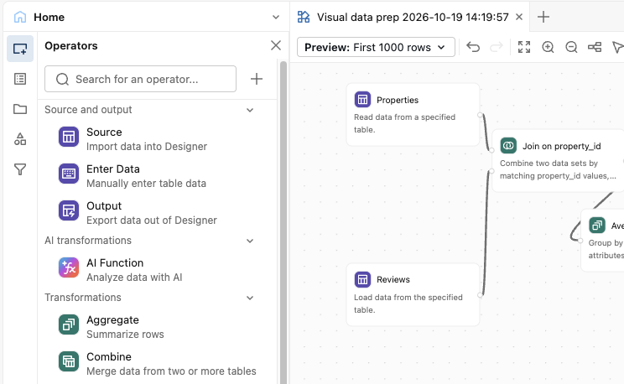Collapse the Transformations section

(x=250, y=298)
